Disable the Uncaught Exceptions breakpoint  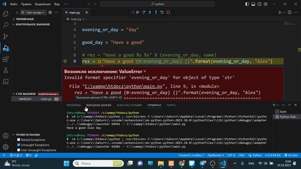pos(19,145)
